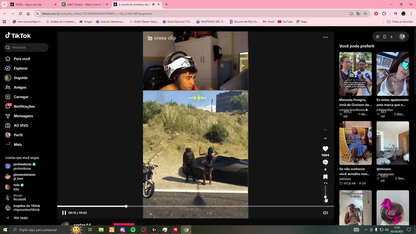Go to the next video with down chevron

point(325,138)
